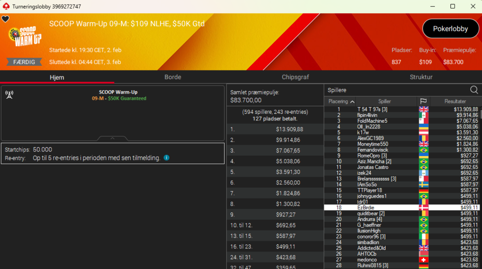Maximize the tournament lobby window

coord(452,6)
